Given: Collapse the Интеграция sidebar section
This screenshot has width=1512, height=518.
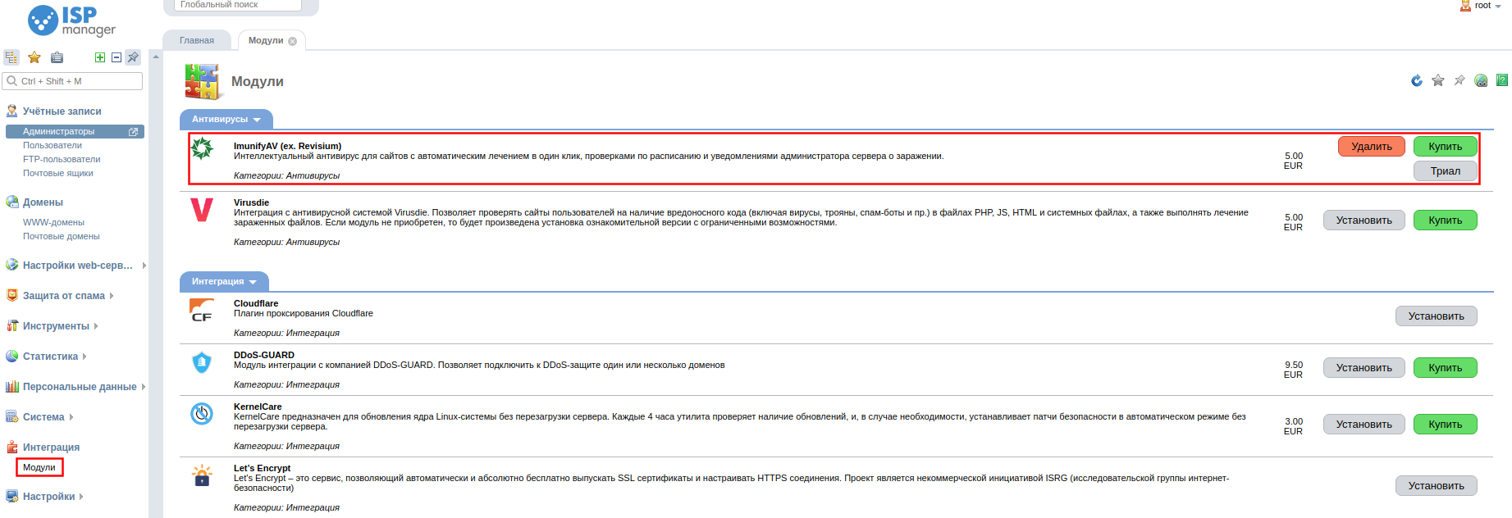Looking at the screenshot, I should (x=51, y=448).
